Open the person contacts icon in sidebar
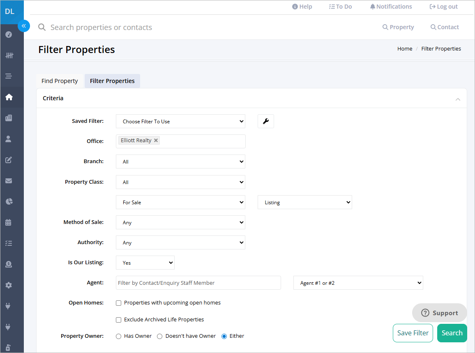475x353 pixels. (9, 139)
